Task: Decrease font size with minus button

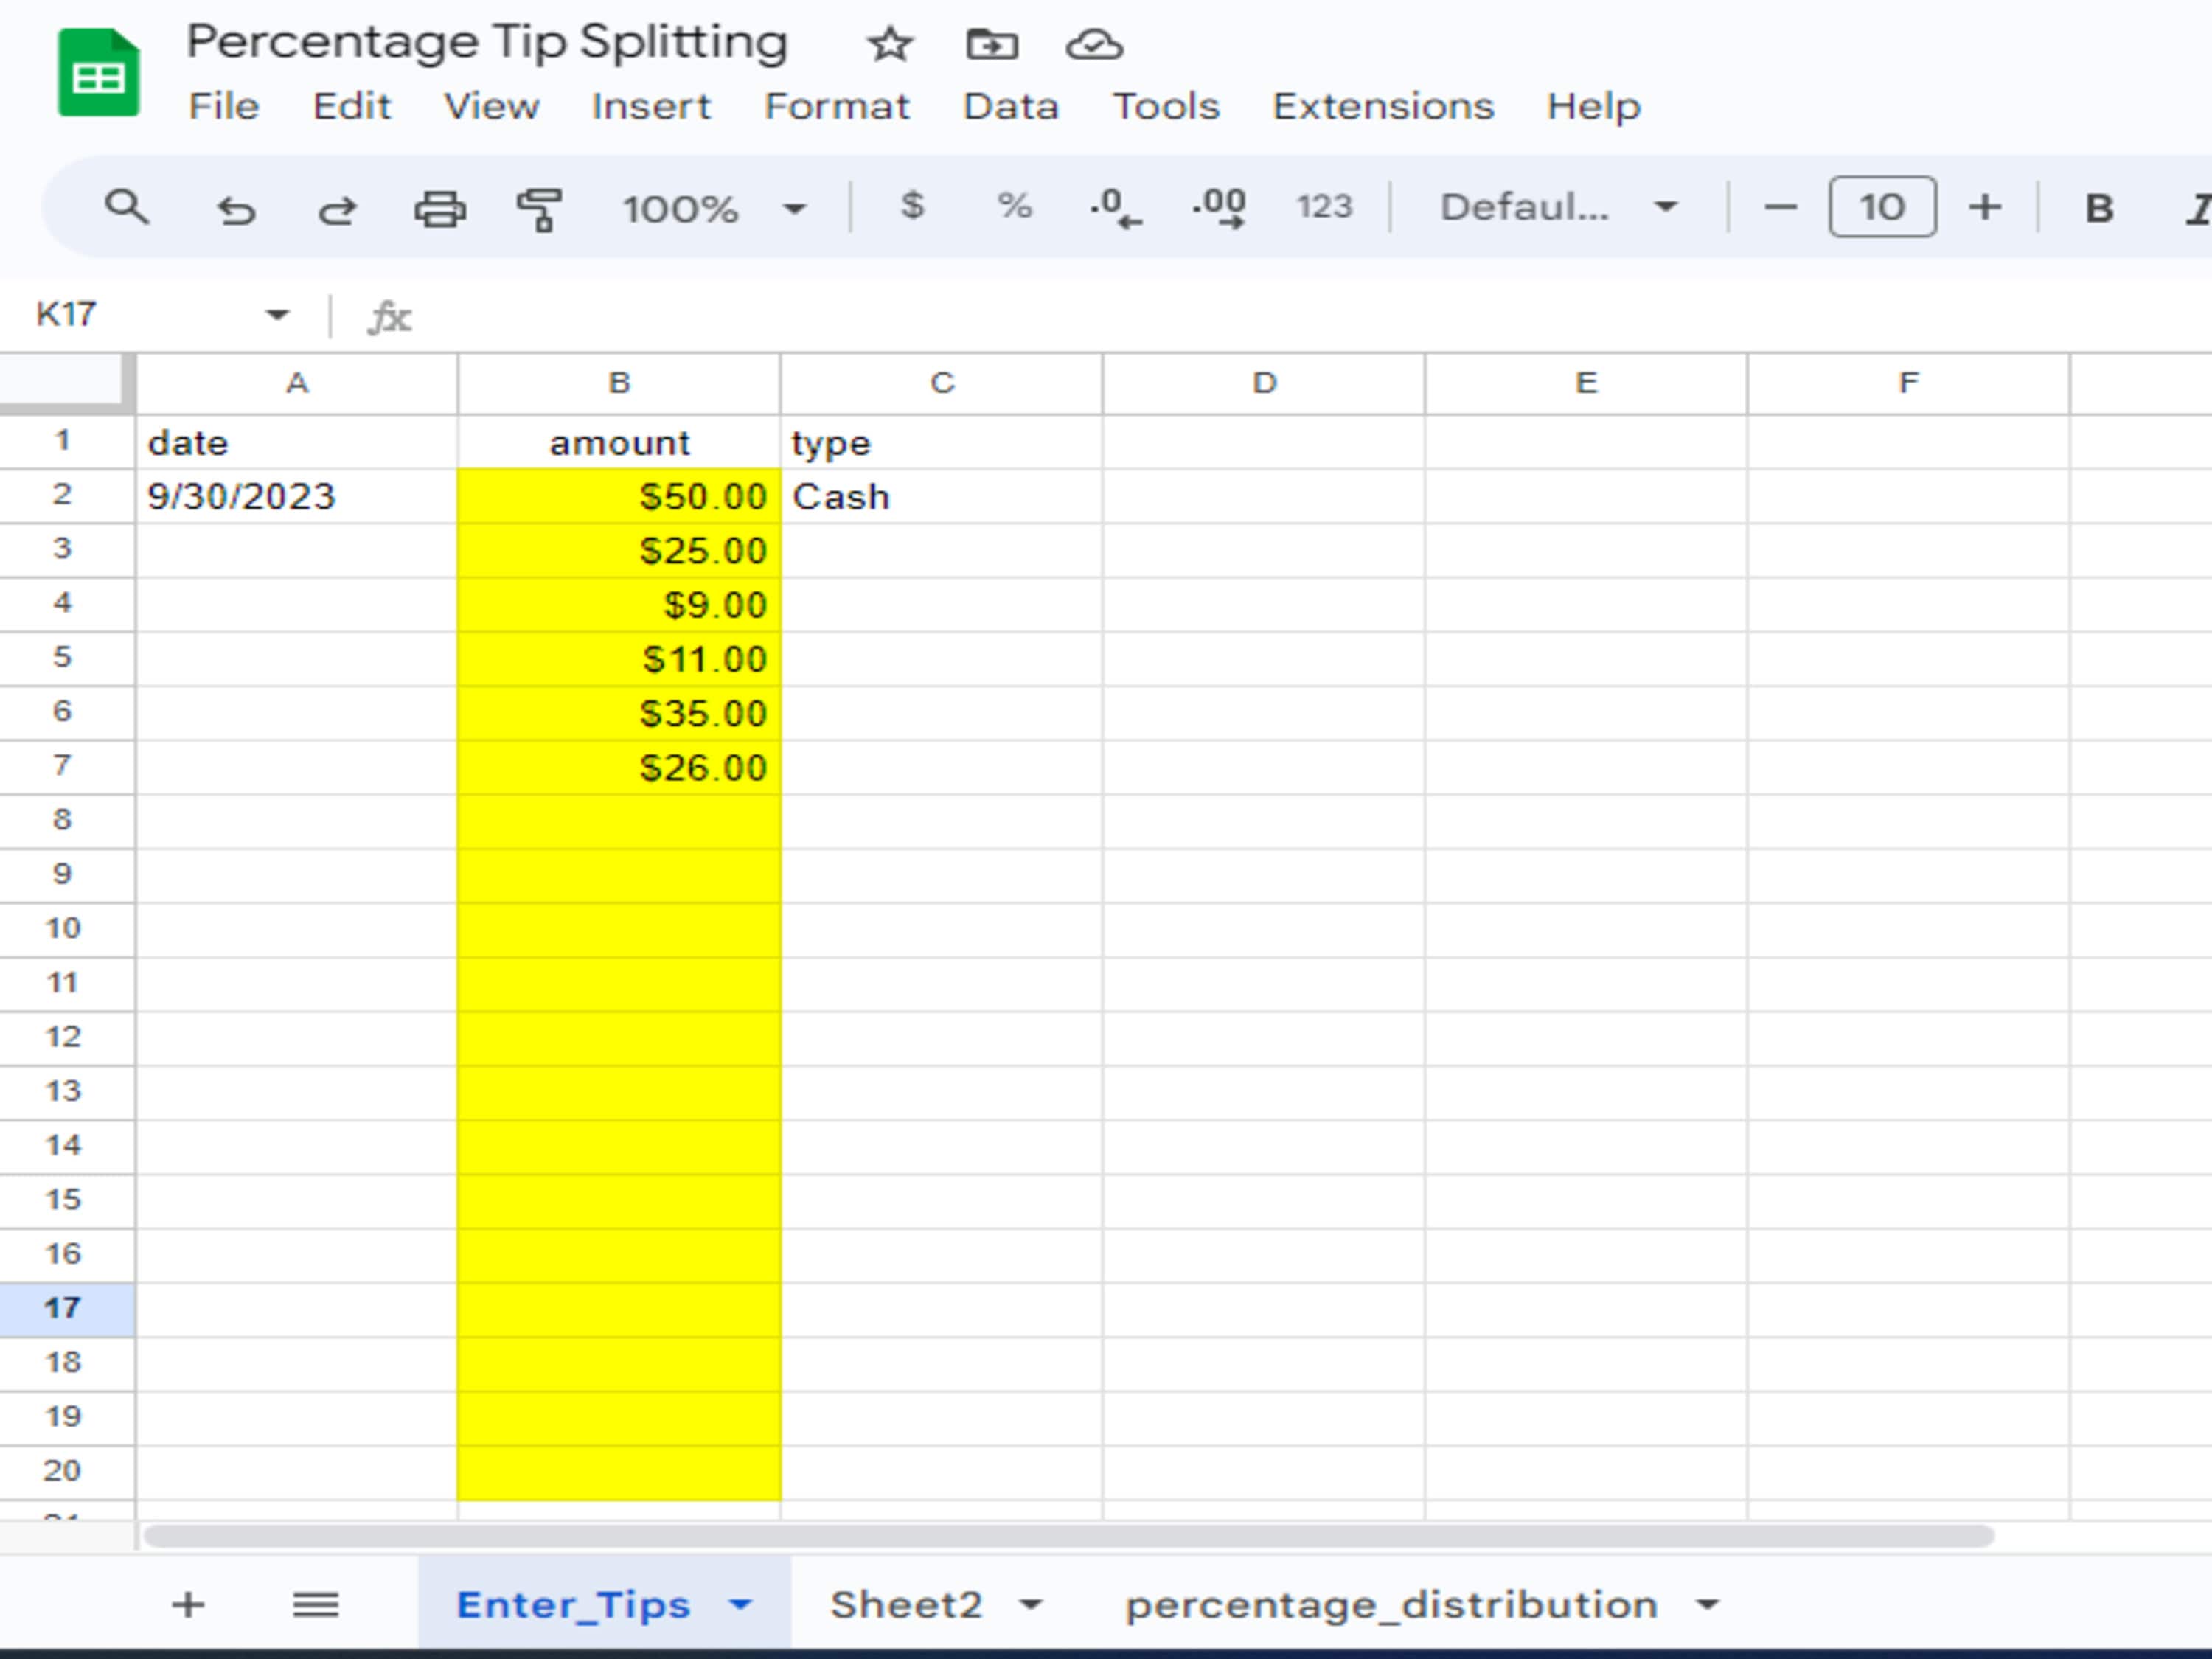Action: tap(1782, 207)
